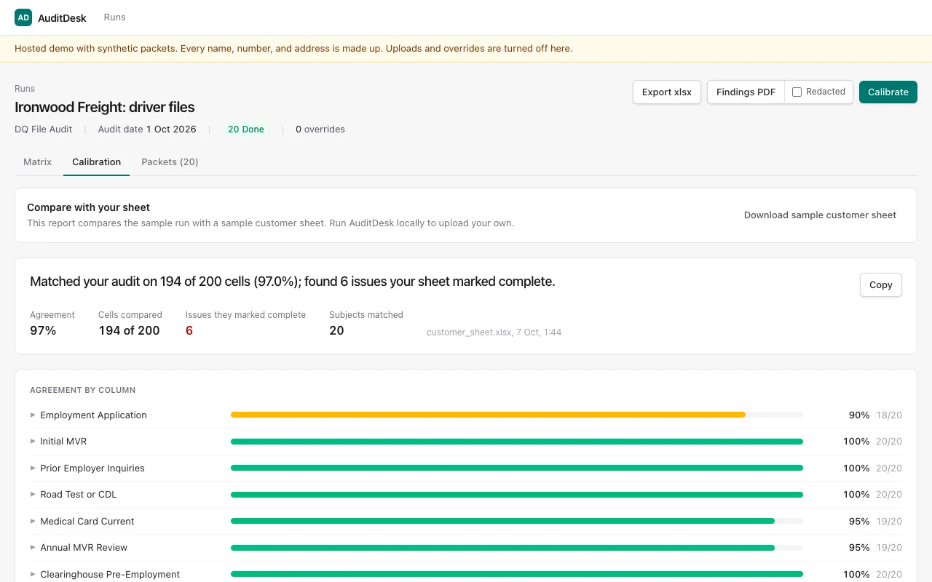The height and width of the screenshot is (582, 932).
Task: Switch to the Matrix tab
Action: [38, 162]
